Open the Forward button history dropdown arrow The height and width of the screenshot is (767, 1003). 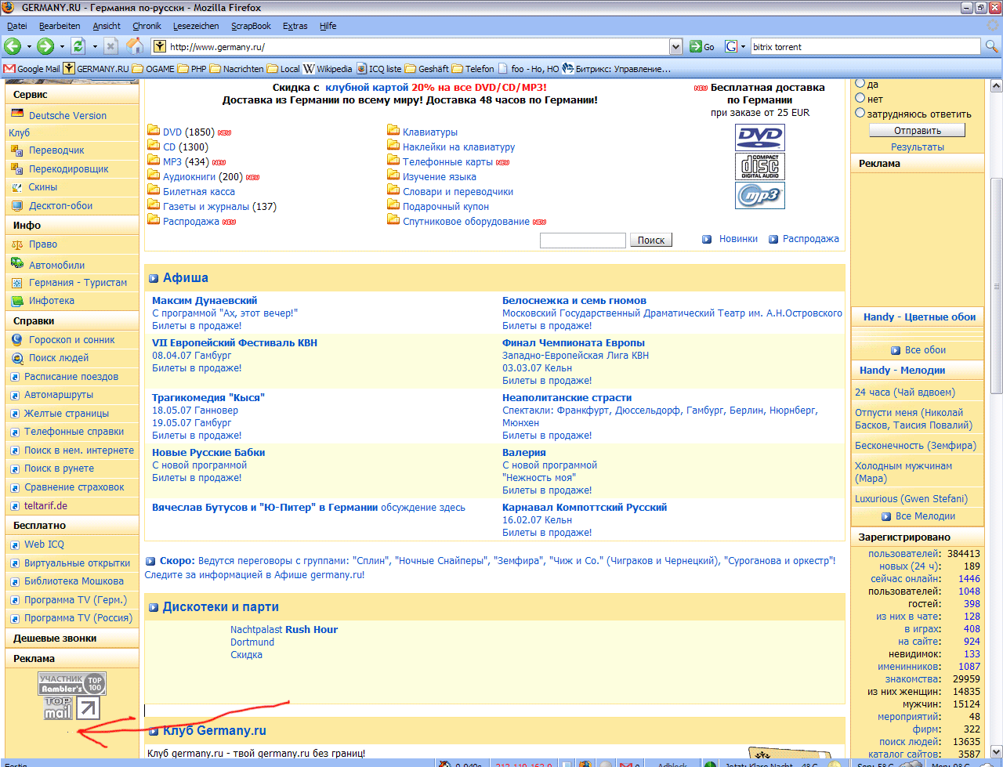(x=62, y=46)
